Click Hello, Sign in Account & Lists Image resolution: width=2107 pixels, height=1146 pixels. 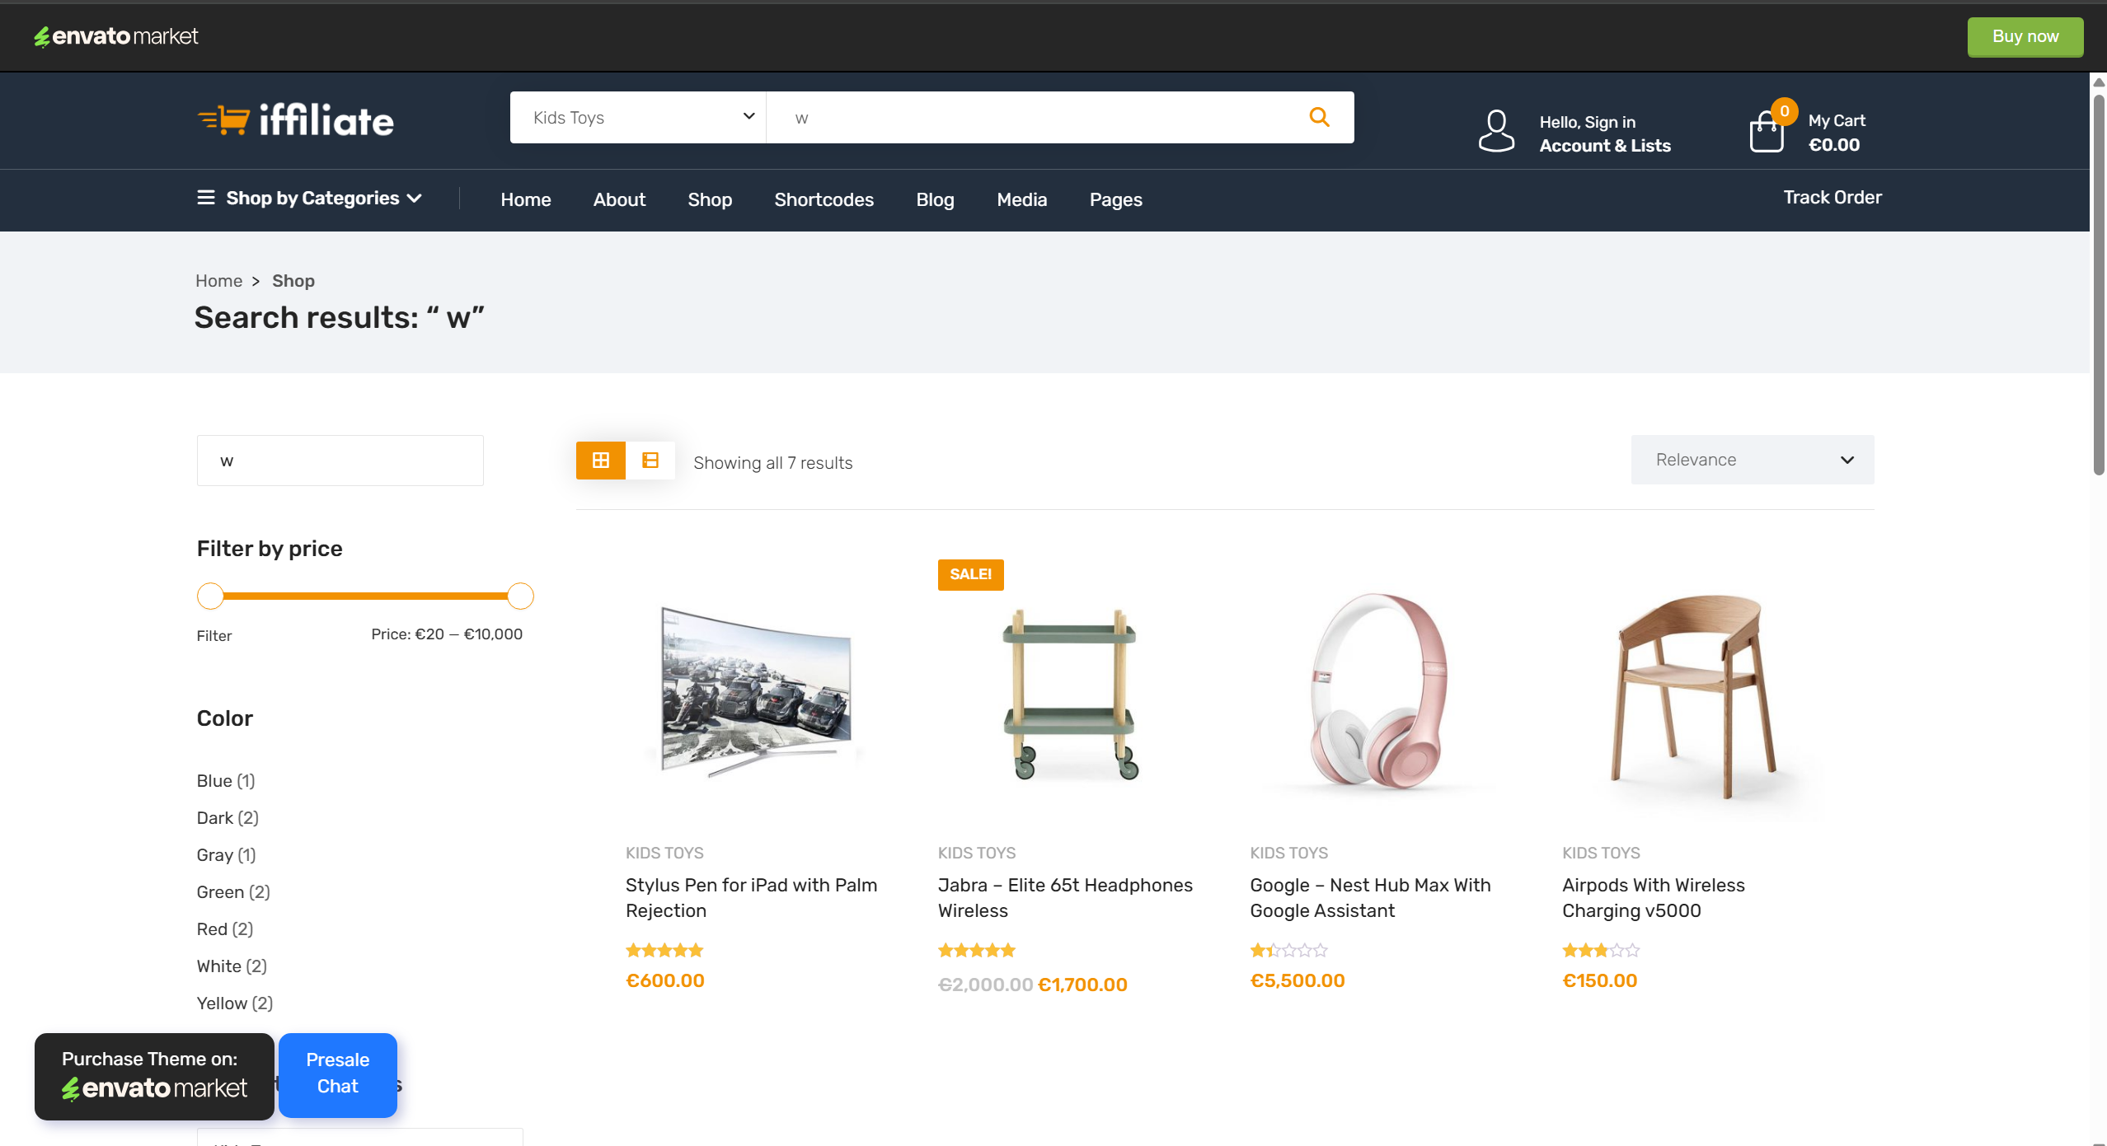[x=1605, y=133]
